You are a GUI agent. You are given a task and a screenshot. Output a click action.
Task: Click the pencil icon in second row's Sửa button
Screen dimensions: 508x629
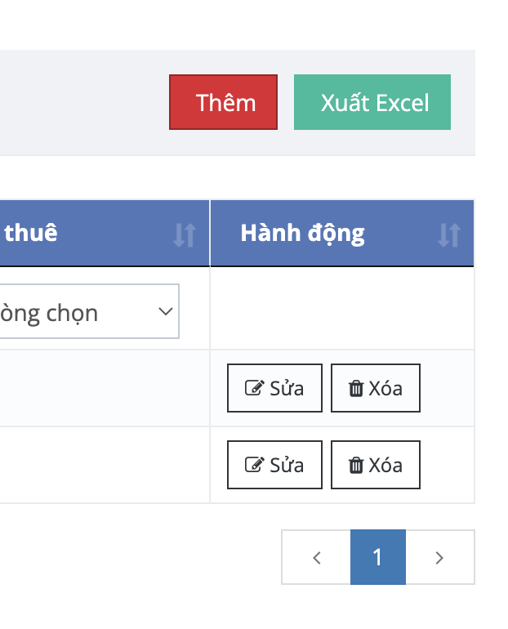[254, 465]
